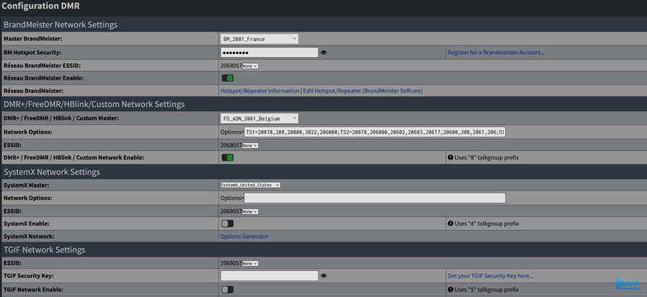Disable the Réseau BrandMeister Enable switch
This screenshot has width=647, height=297.
point(227,78)
